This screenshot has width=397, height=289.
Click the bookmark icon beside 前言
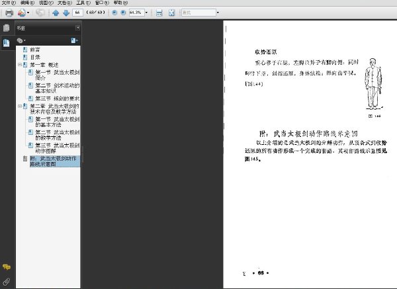[x=25, y=50]
